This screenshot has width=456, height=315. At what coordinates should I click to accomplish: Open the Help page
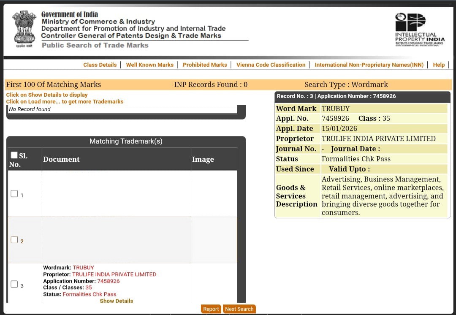click(x=439, y=65)
